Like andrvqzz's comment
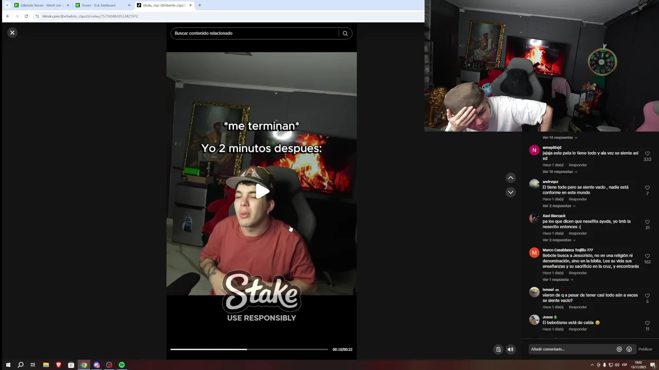This screenshot has height=370, width=659. coord(647,188)
